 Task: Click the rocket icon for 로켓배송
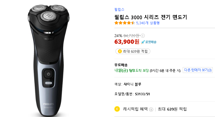click(x=143, y=42)
